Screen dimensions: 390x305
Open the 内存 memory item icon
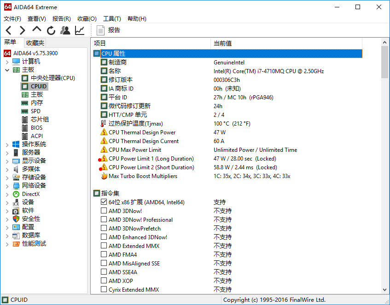(24, 103)
